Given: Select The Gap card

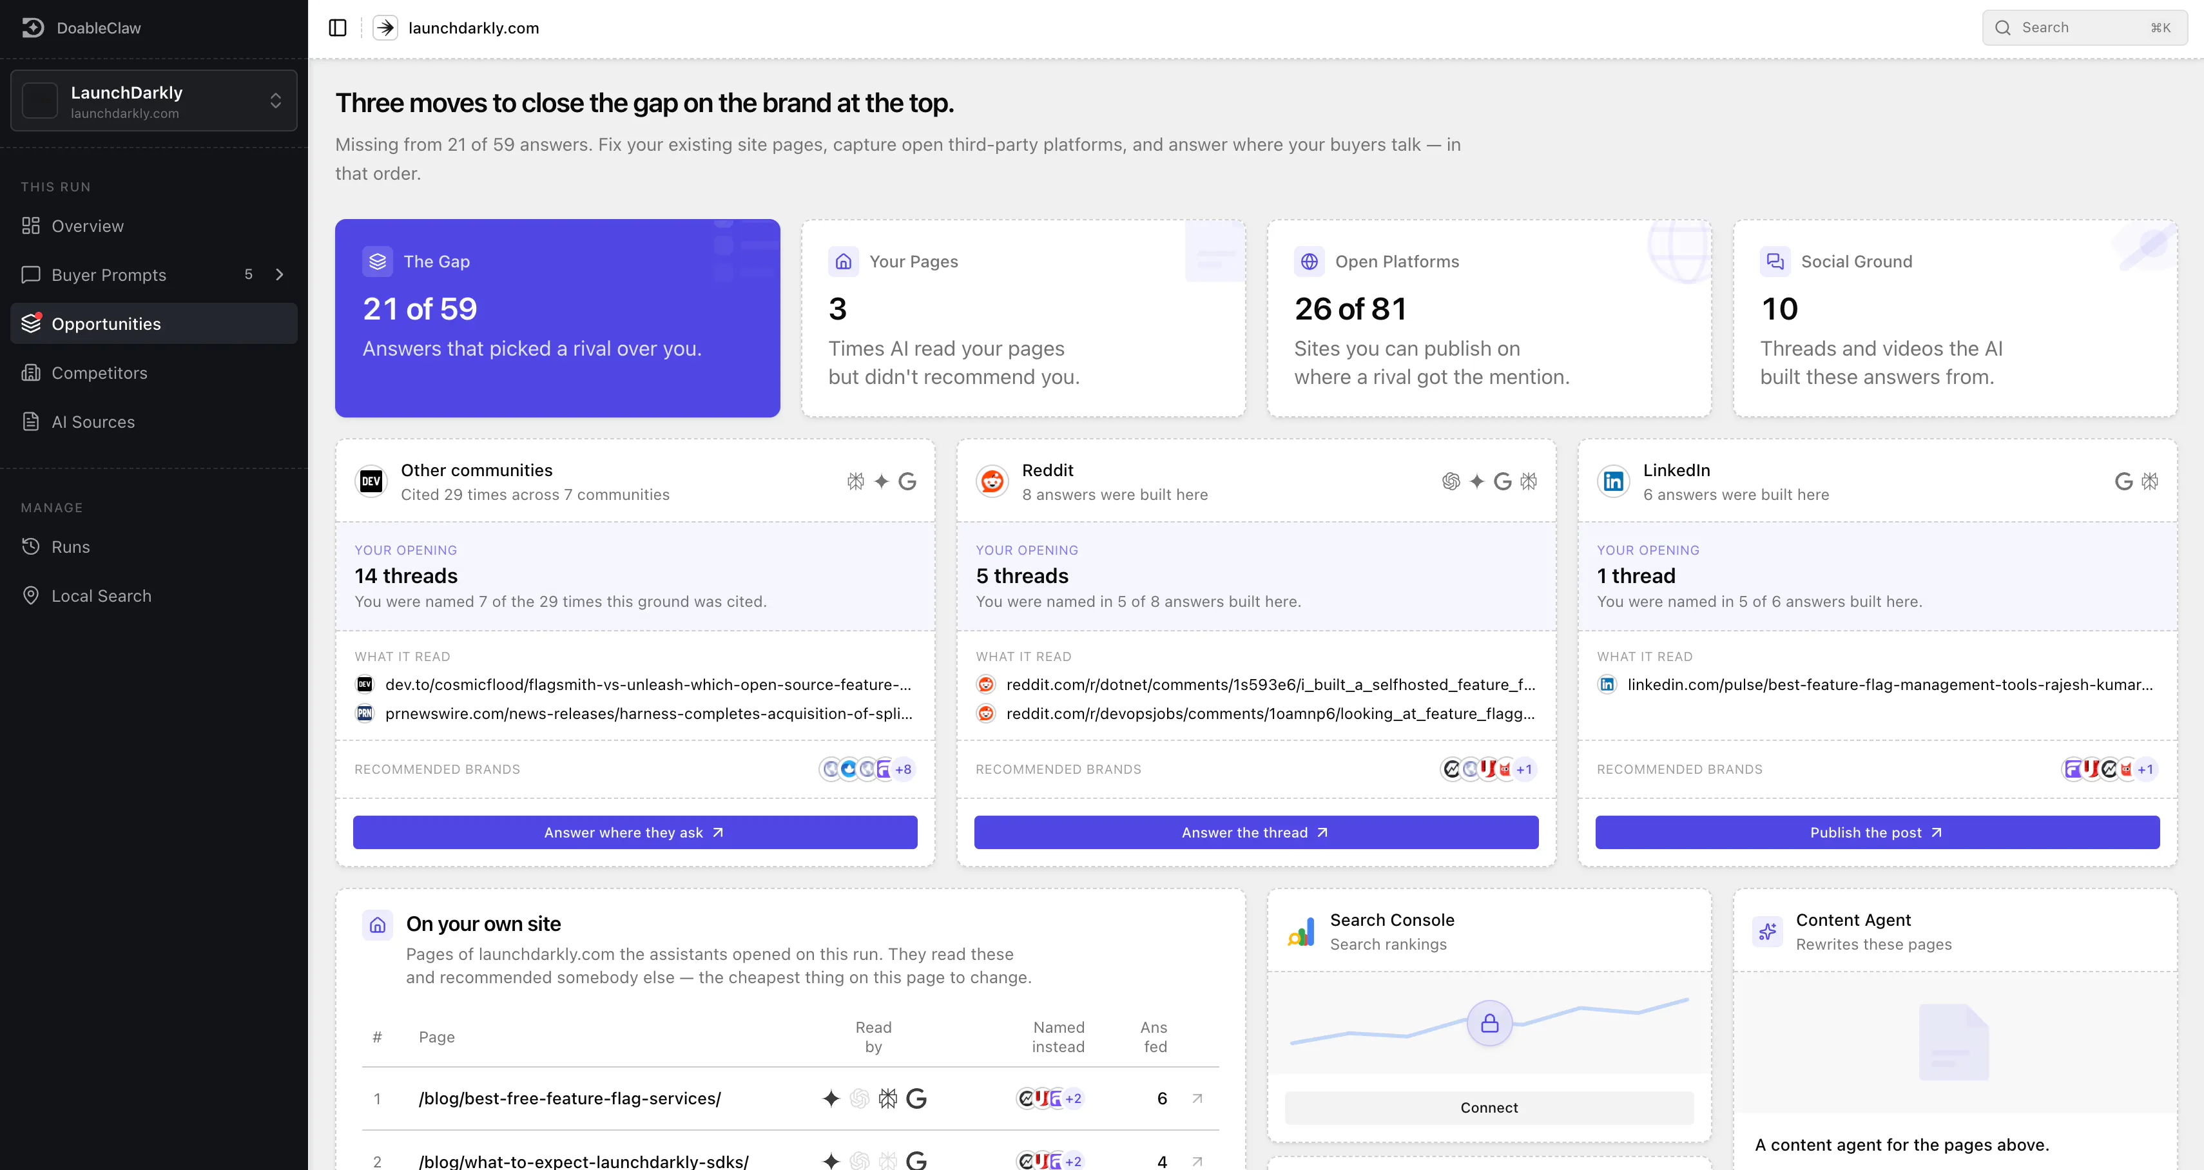Looking at the screenshot, I should coord(557,318).
